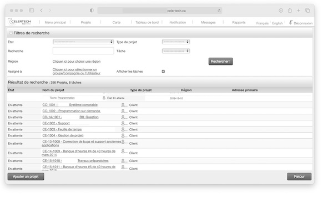Open the État dropdown
The width and height of the screenshot is (333, 212).
[83, 42]
